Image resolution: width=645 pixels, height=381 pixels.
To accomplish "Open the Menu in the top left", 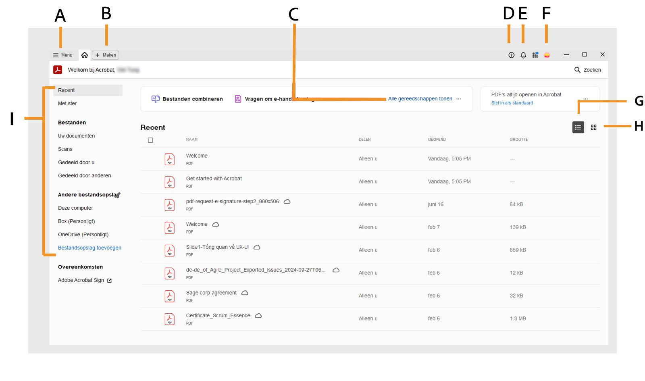I will coord(62,55).
